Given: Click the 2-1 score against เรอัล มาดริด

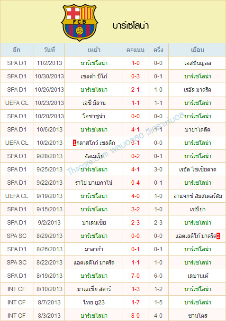Looking at the screenshot, I should (x=136, y=90).
